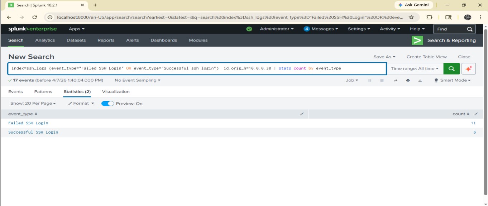Click the Splunk enterprise logo

click(33, 29)
